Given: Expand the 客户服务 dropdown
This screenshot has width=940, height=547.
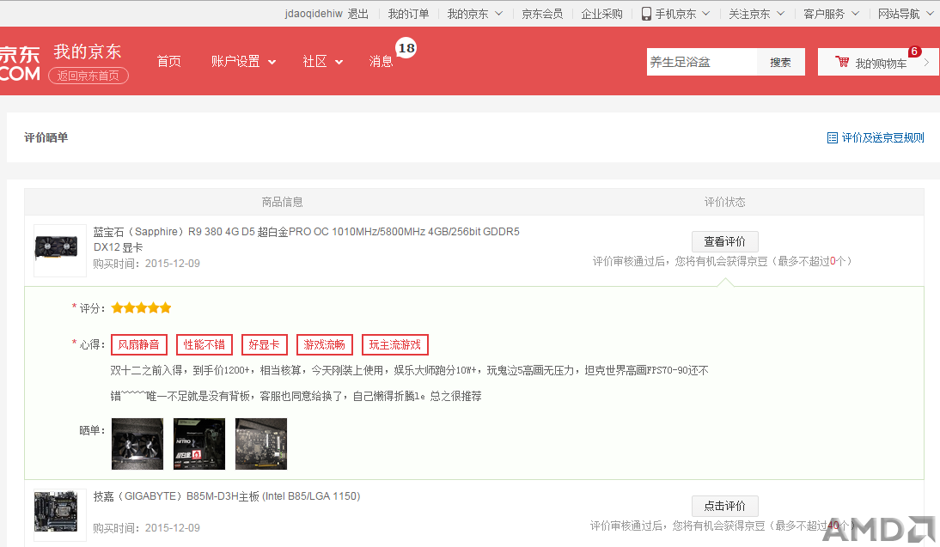Looking at the screenshot, I should coord(856,13).
